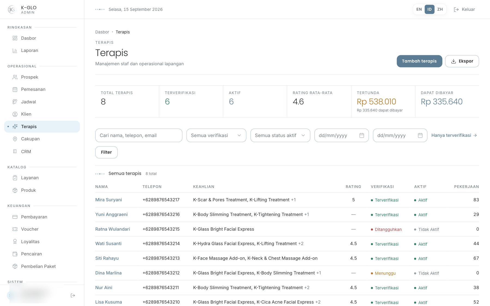Image resolution: width=490 pixels, height=306 pixels.
Task: Open Voucher ticket icon
Action: [15, 229]
